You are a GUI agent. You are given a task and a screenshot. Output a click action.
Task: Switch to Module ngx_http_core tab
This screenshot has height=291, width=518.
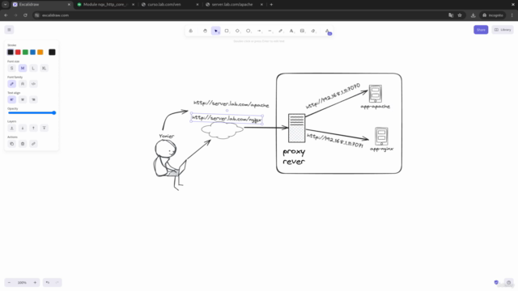coord(105,5)
